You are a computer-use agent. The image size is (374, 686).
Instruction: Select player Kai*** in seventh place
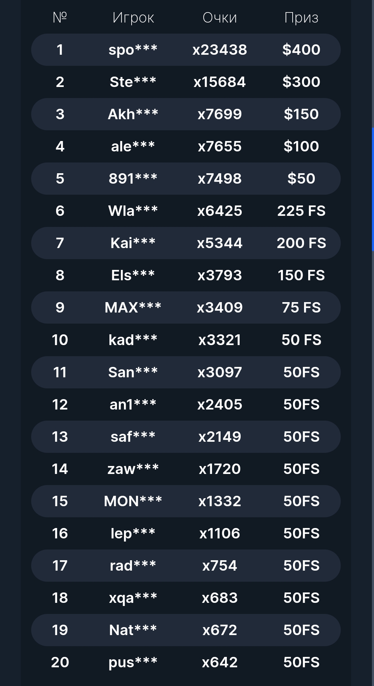(x=133, y=243)
